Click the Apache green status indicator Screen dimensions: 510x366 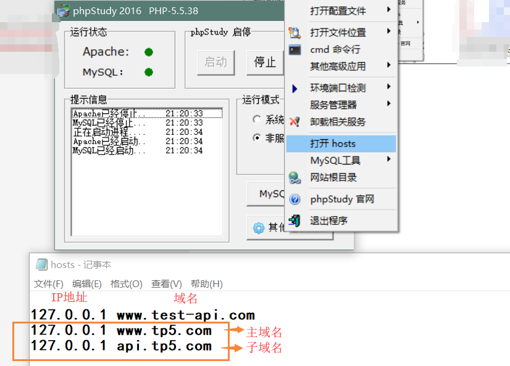click(x=149, y=52)
